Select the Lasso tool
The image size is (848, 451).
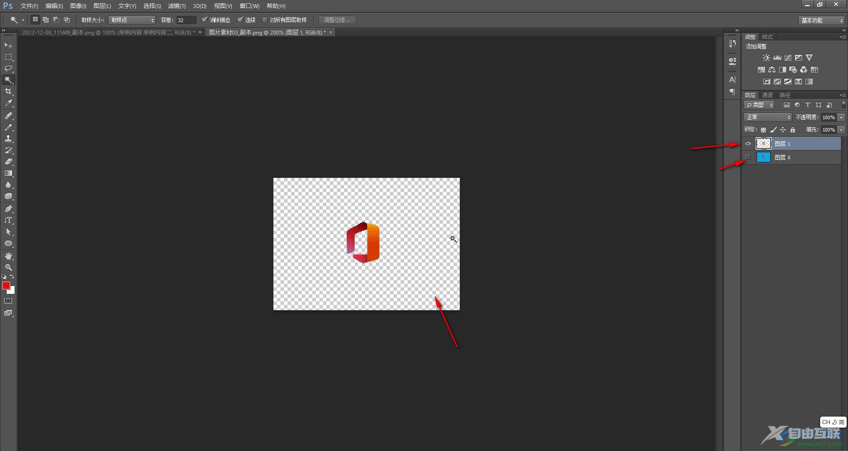coord(8,68)
